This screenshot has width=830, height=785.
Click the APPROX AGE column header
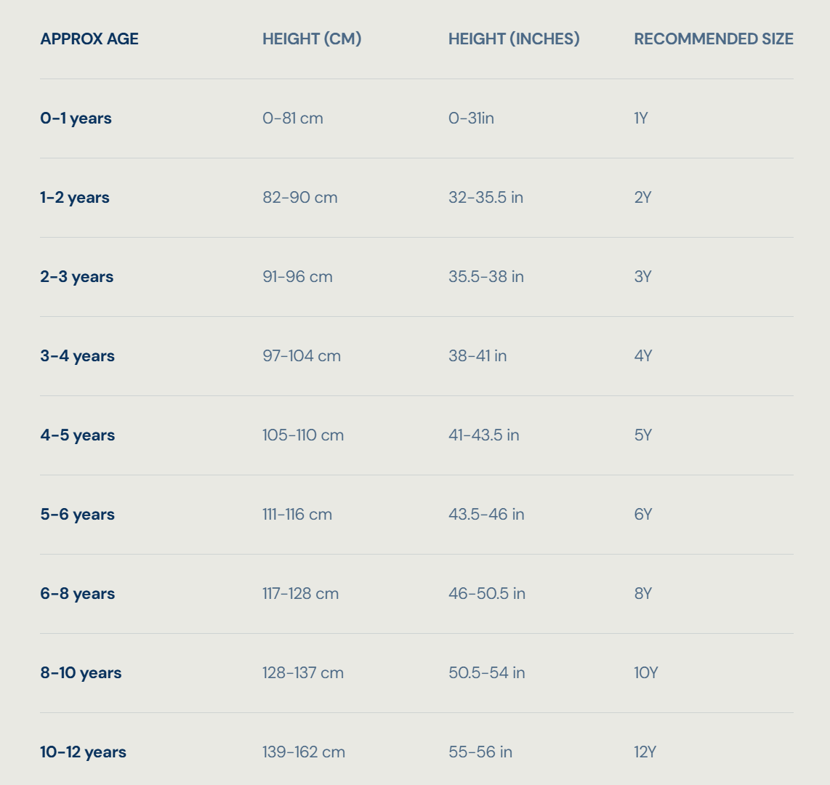[89, 39]
